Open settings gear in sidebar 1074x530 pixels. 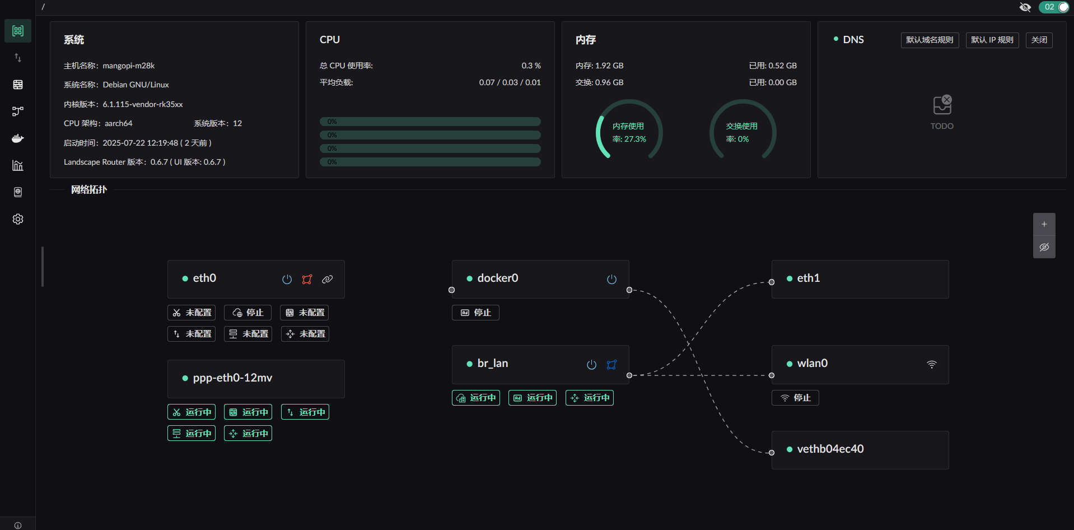coord(18,219)
